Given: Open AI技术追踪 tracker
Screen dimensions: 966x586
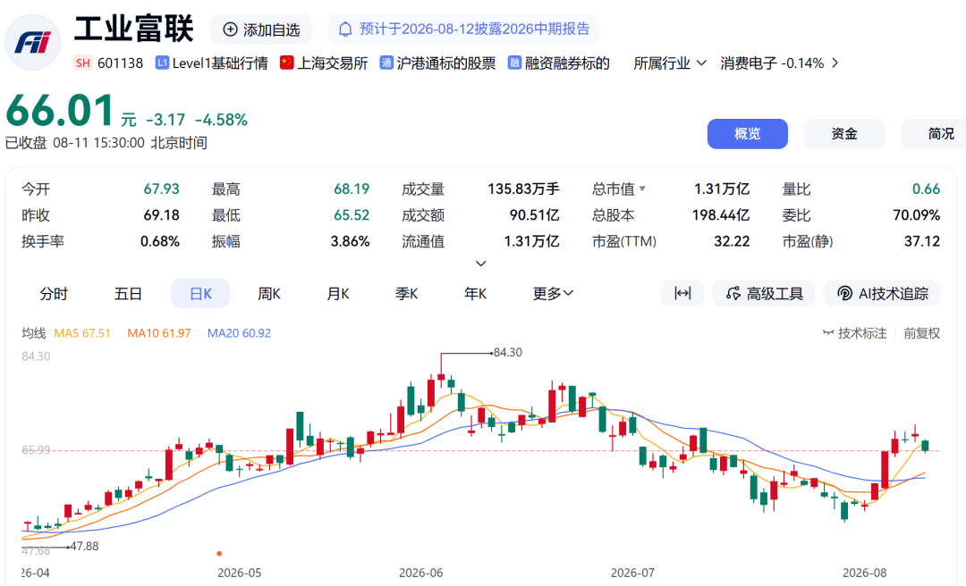Looking at the screenshot, I should tap(882, 293).
